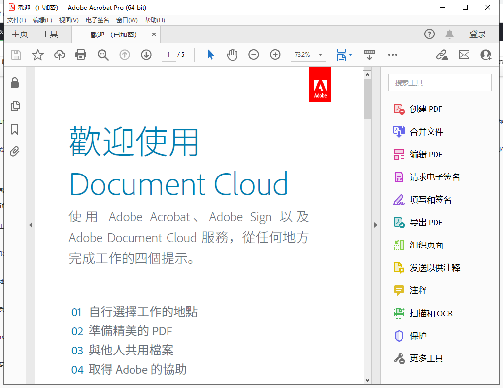Click the fit page width icon
This screenshot has width=503, height=388.
(341, 55)
